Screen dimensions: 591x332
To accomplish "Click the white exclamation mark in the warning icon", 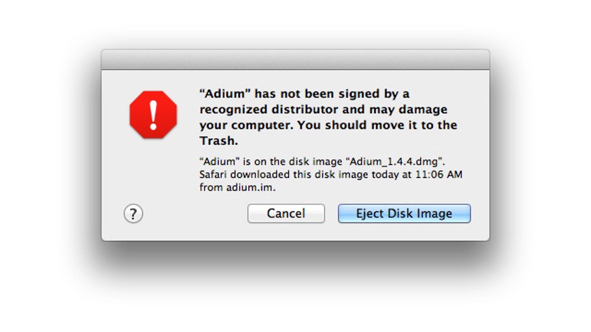I will pyautogui.click(x=153, y=115).
